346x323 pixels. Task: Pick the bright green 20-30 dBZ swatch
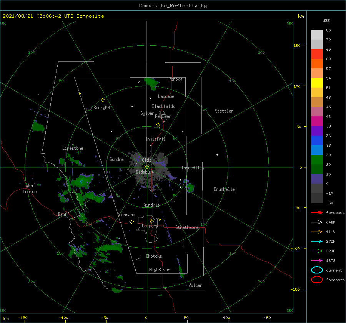(x=317, y=160)
